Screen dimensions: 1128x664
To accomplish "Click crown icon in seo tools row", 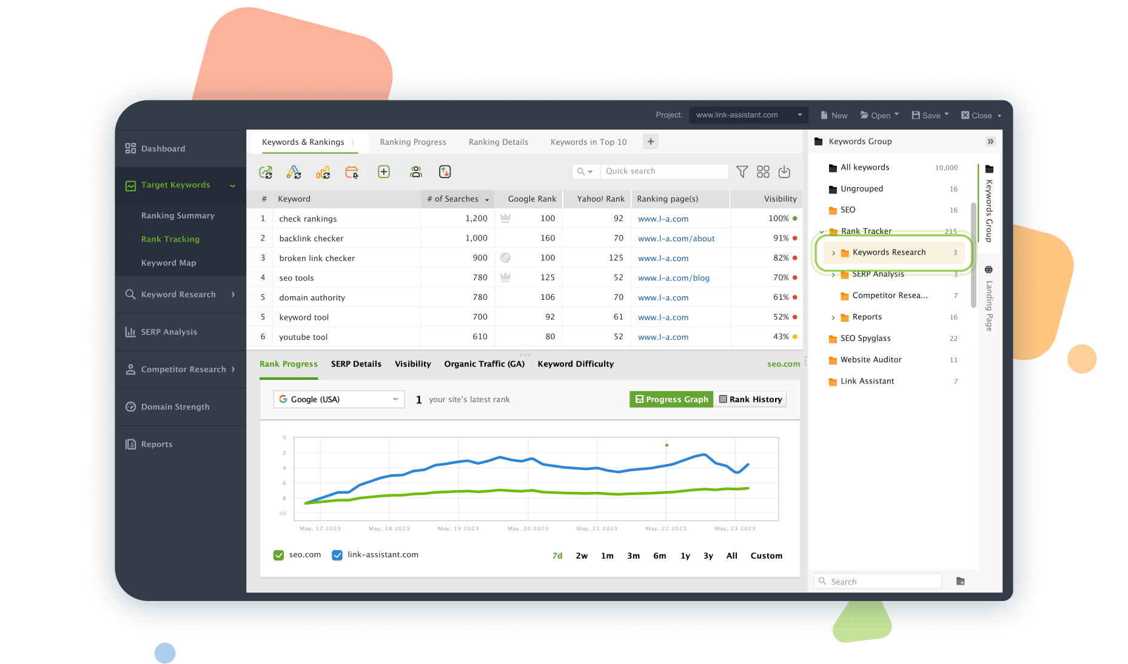I will click(x=505, y=277).
